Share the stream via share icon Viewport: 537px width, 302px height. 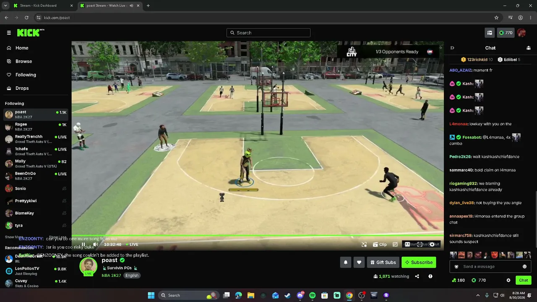coord(417,276)
